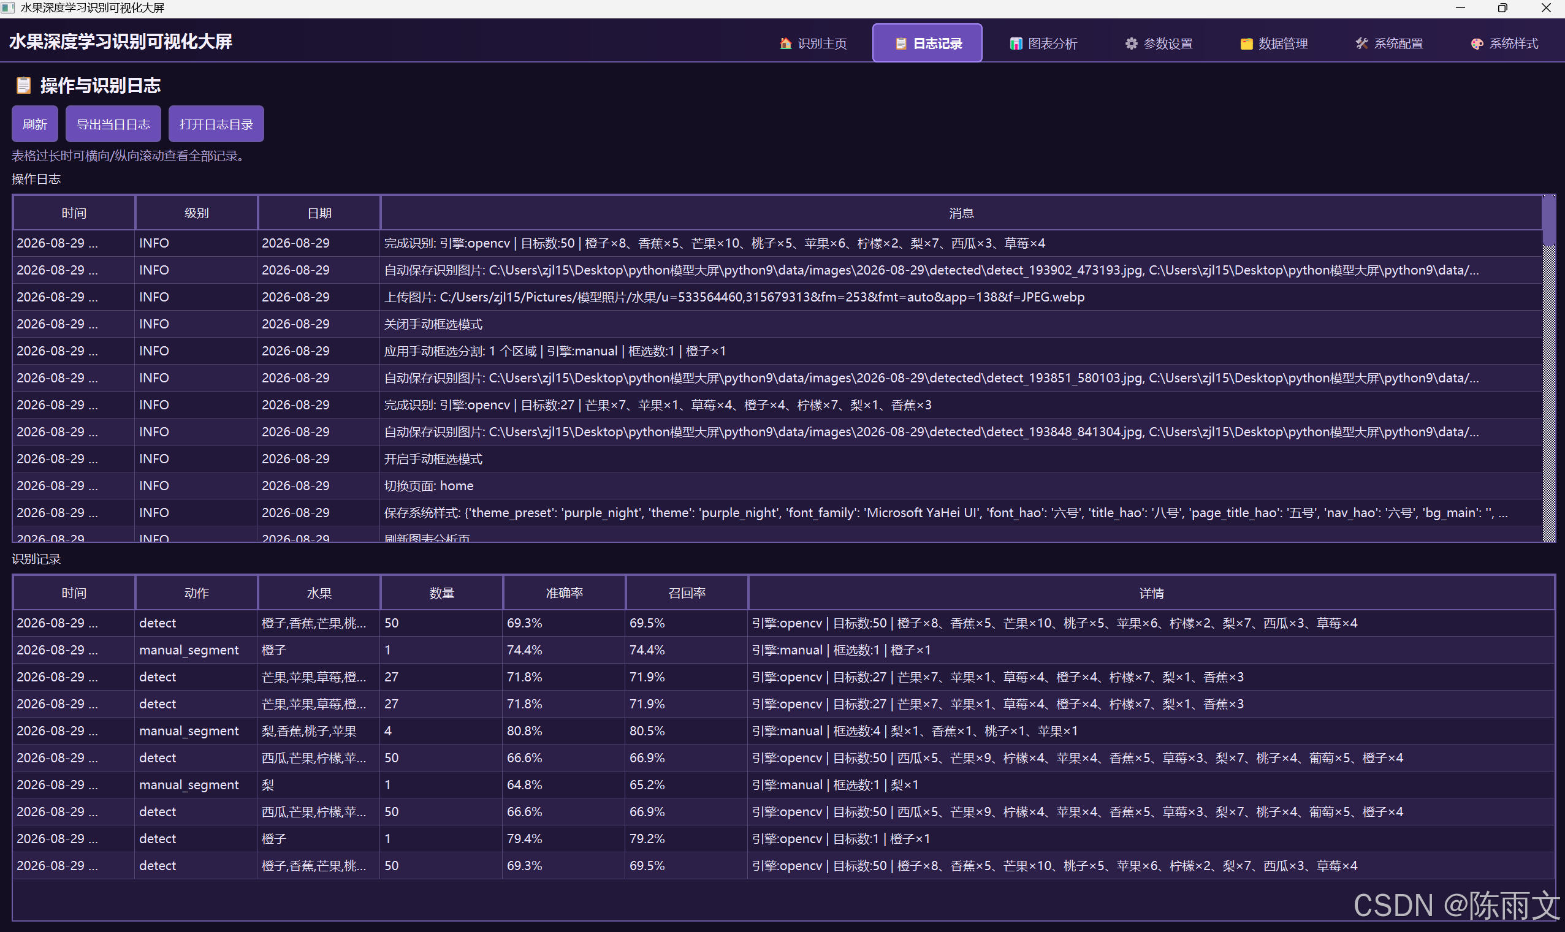Select the active 日志记录 tab
This screenshot has width=1565, height=932.
(927, 44)
